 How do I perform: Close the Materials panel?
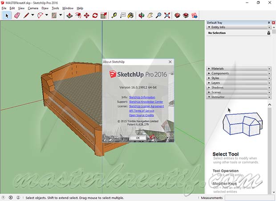tap(269, 68)
